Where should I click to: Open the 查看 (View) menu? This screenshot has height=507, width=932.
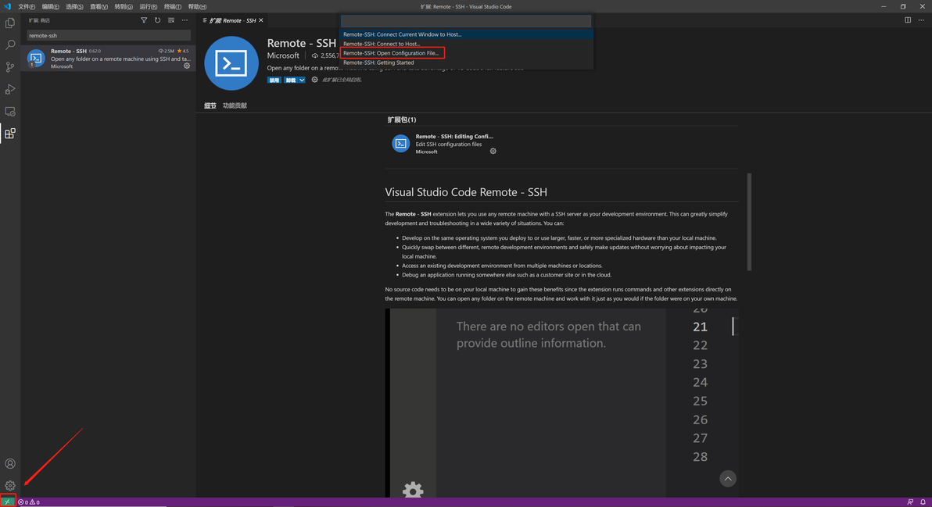click(x=99, y=6)
